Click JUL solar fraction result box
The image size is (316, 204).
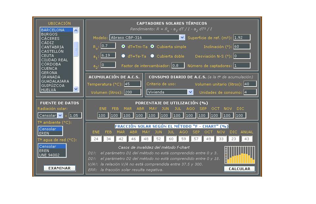click(x=171, y=139)
